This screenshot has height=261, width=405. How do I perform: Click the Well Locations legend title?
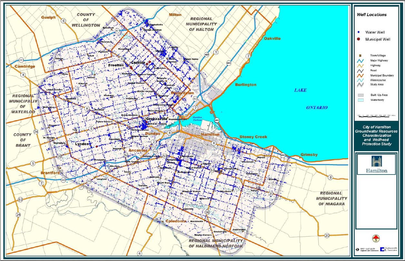coord(371,15)
